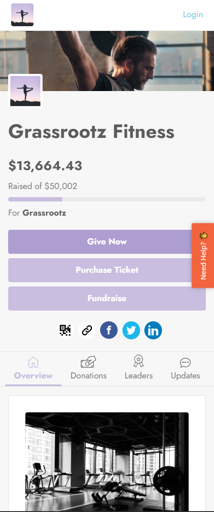
Task: Click the Give Now button
Action: [107, 242]
